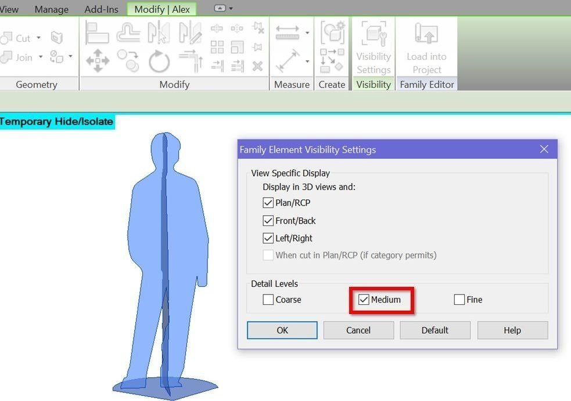Screen dimensions: 571x401
Task: Select the Split Element tool
Action: click(x=217, y=28)
